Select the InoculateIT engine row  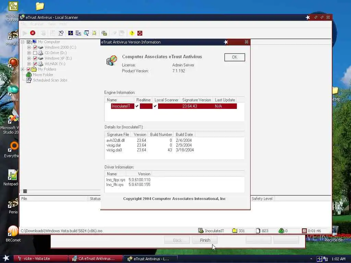pos(174,106)
